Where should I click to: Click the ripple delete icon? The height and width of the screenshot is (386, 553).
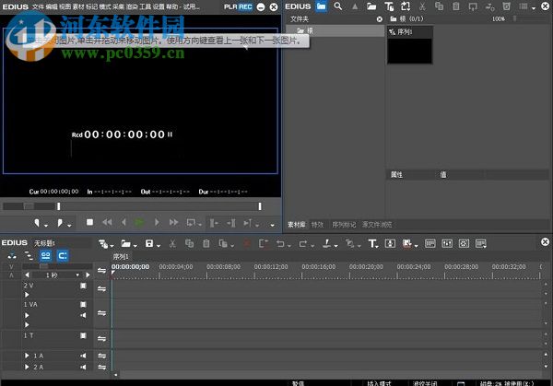click(264, 243)
